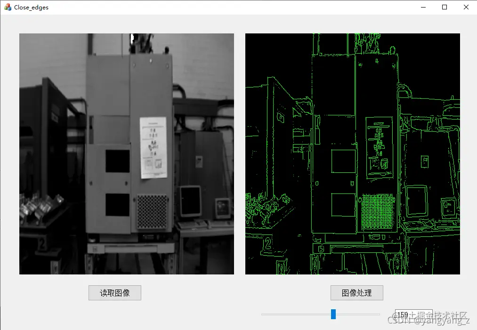Screen dimensions: 477x330
Task: Click the blue threshold slider handle
Action: (x=334, y=314)
